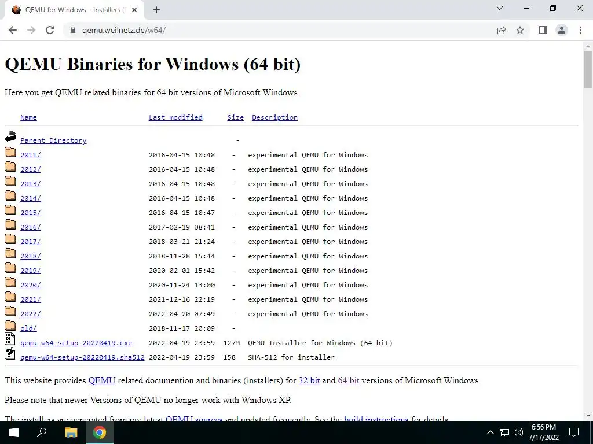
Task: Sort listing by Last modified column
Action: click(x=175, y=117)
